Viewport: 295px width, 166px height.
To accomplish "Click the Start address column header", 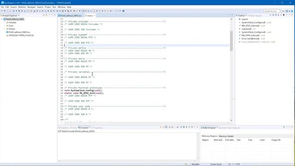I will pyautogui.click(x=218, y=140).
